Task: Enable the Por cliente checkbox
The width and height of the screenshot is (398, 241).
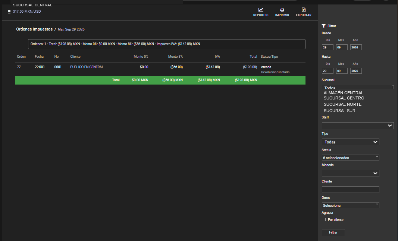Action: tap(324, 220)
